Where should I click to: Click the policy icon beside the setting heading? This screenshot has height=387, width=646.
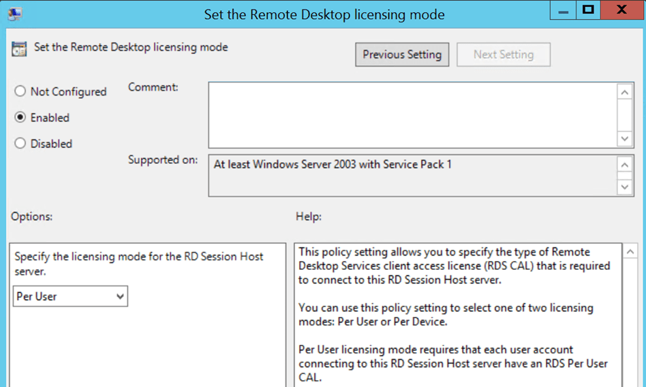(x=19, y=48)
